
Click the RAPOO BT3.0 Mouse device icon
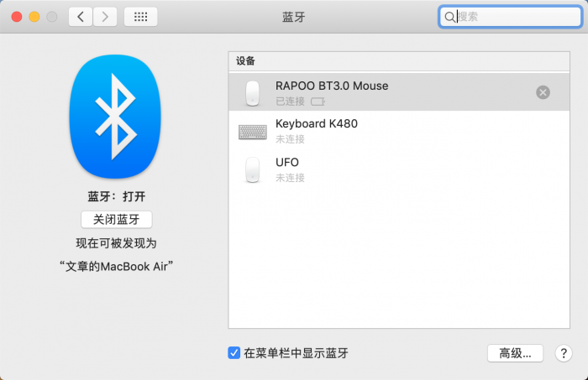coord(251,92)
